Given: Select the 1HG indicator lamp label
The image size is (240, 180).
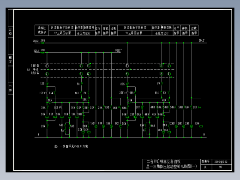Looking at the screenshot, I should coord(92,123).
